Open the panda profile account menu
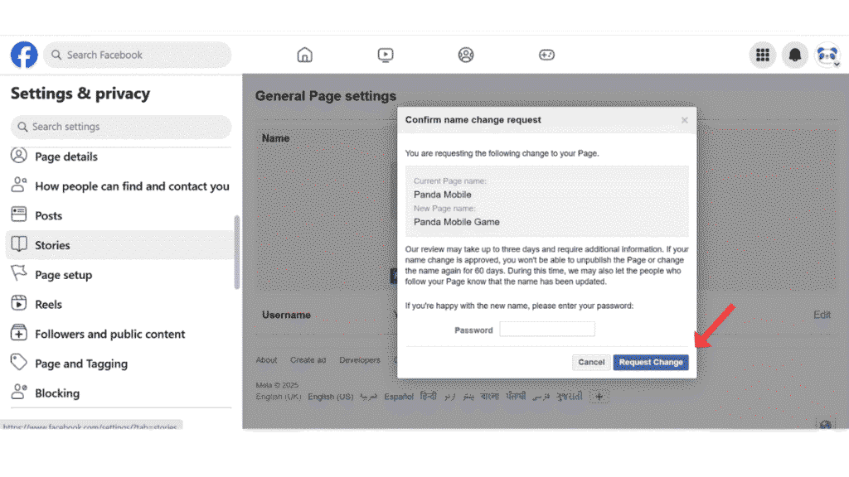849x477 pixels. [827, 55]
